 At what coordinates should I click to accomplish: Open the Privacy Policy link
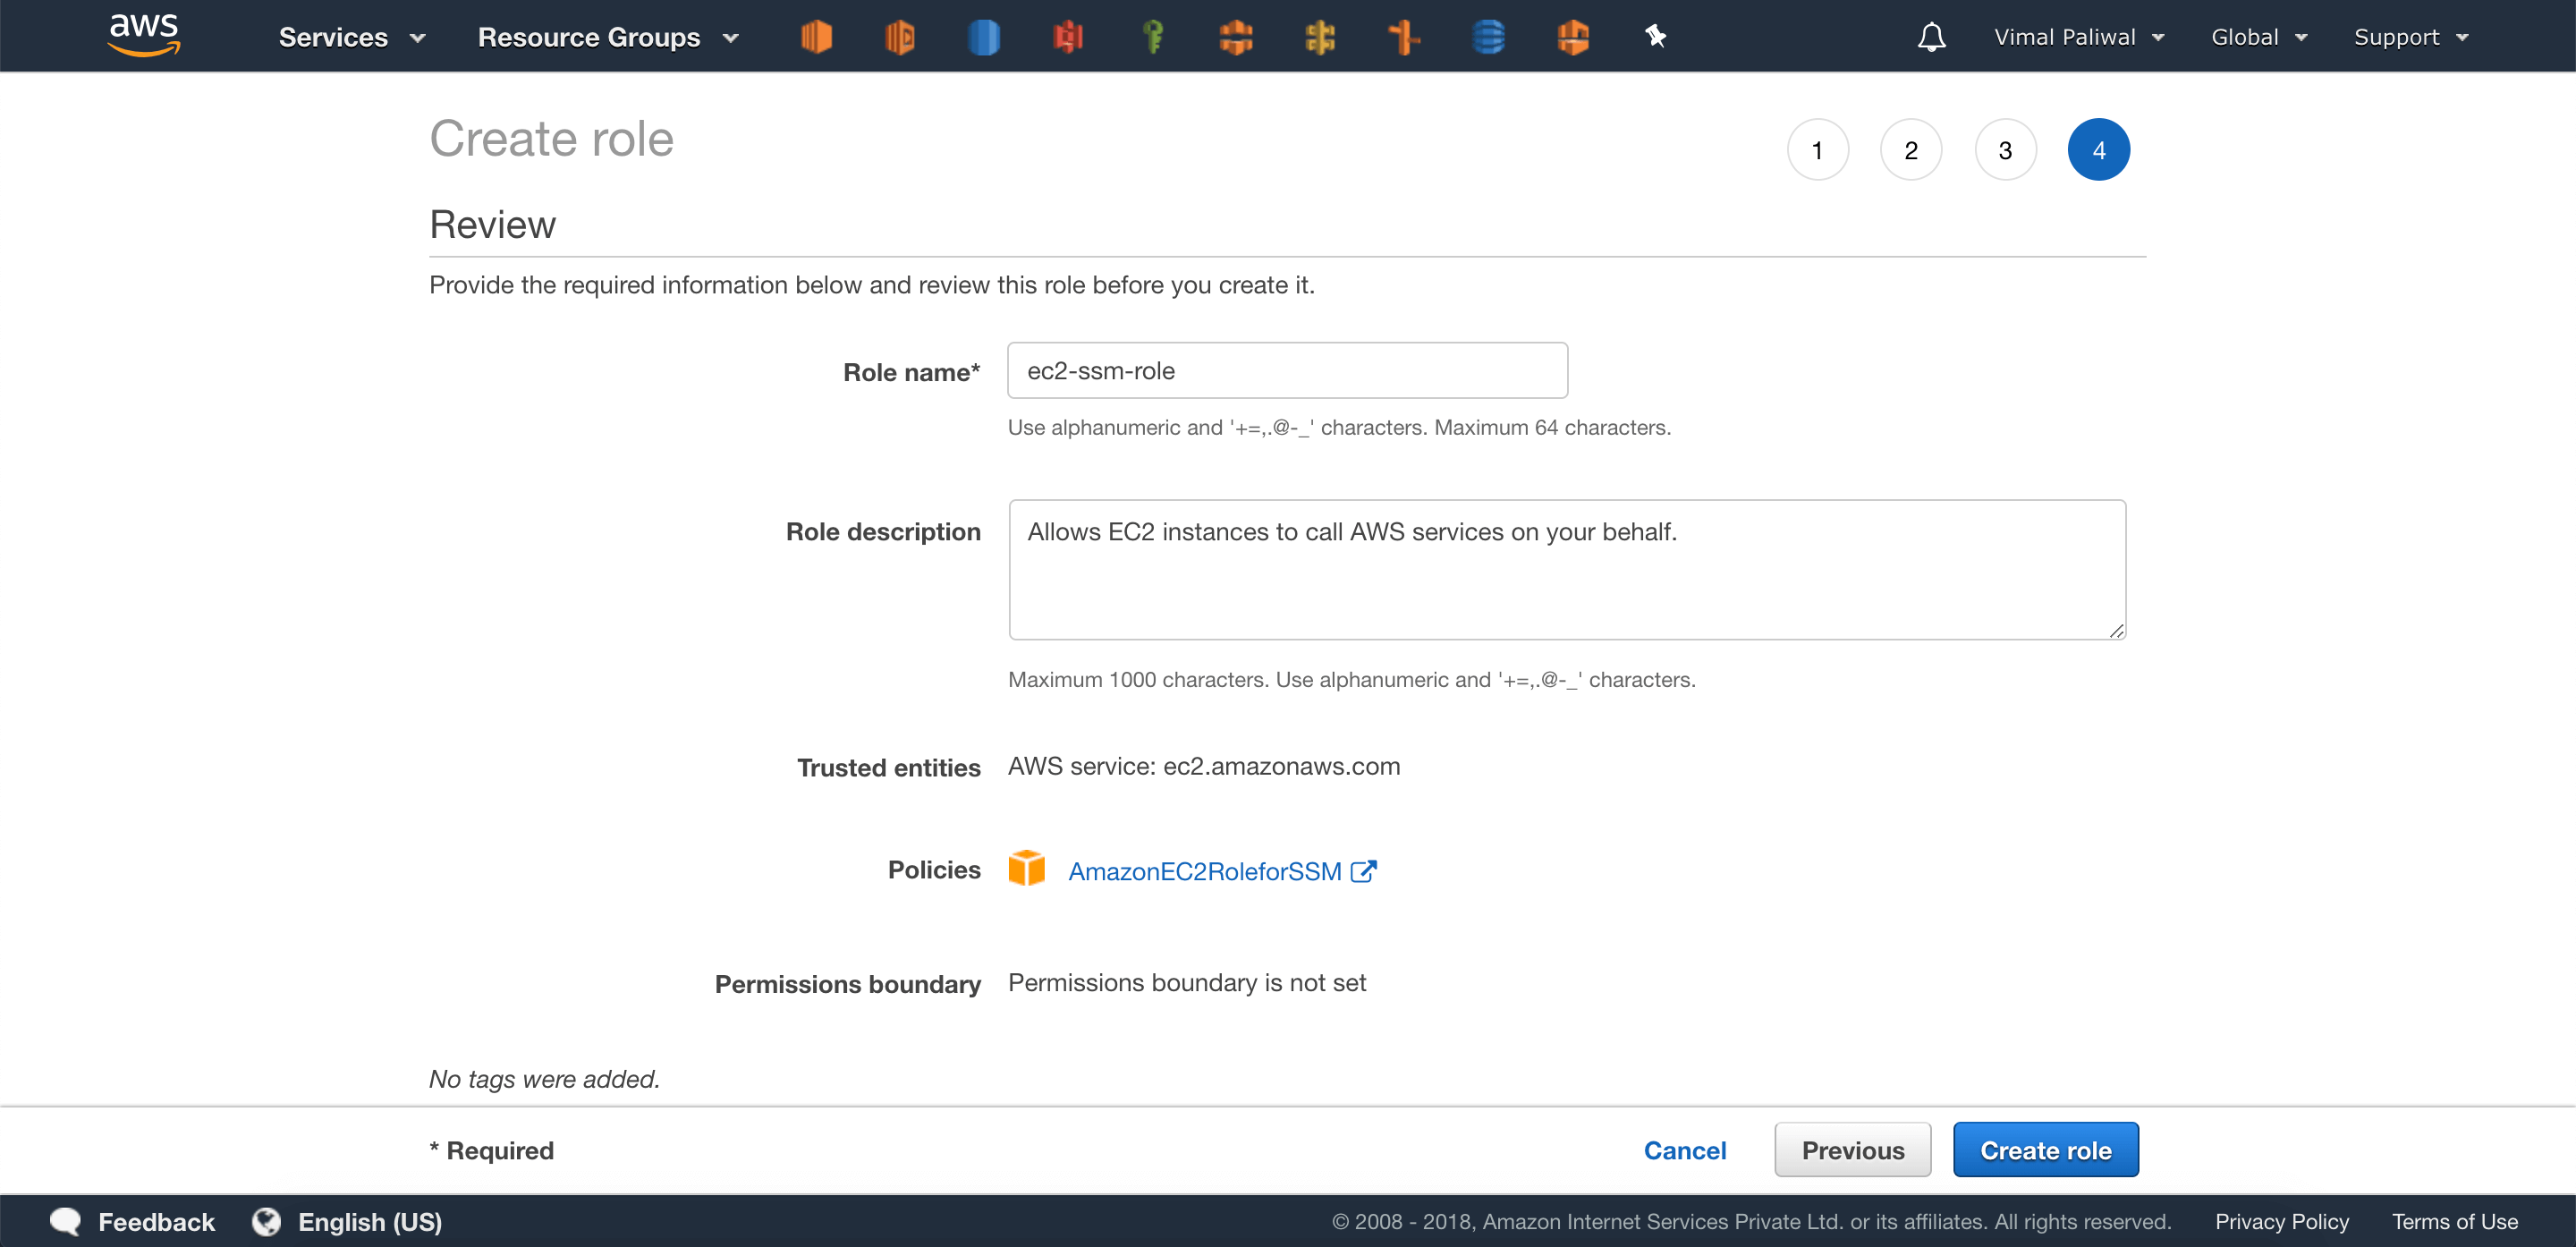point(2282,1221)
